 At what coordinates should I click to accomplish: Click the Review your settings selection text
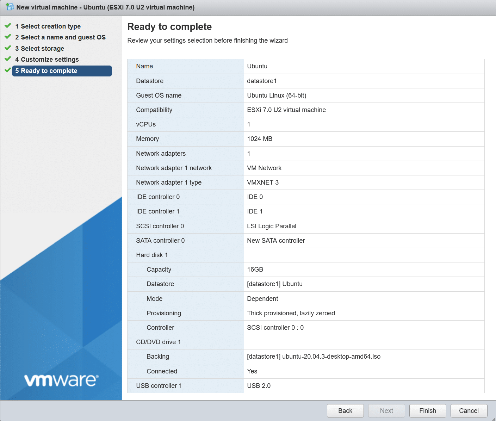pyautogui.click(x=207, y=41)
